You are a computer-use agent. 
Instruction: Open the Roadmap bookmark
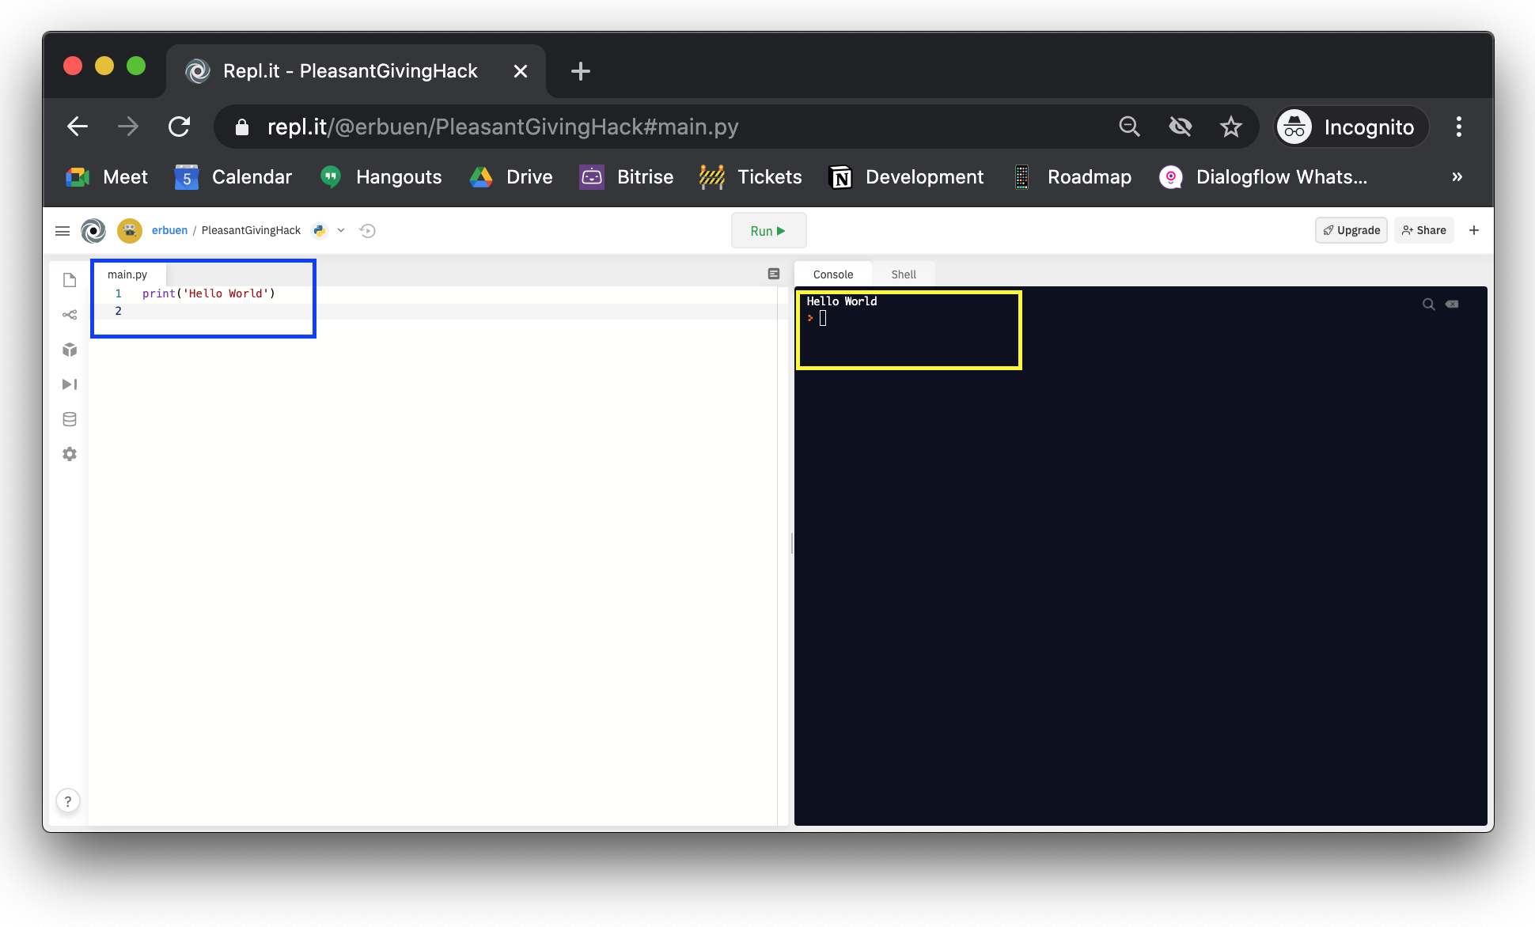[1072, 177]
